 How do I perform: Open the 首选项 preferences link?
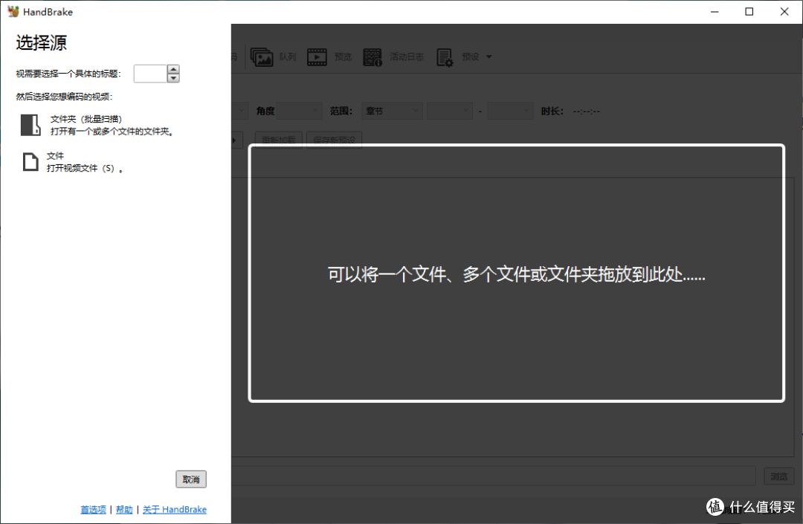(93, 510)
